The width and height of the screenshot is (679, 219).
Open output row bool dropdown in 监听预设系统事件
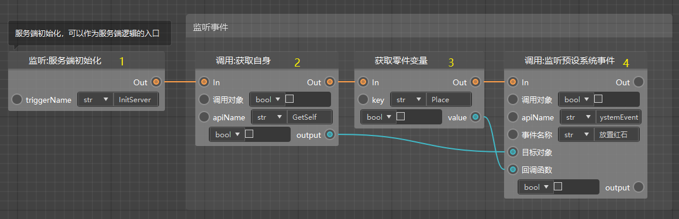click(x=536, y=187)
